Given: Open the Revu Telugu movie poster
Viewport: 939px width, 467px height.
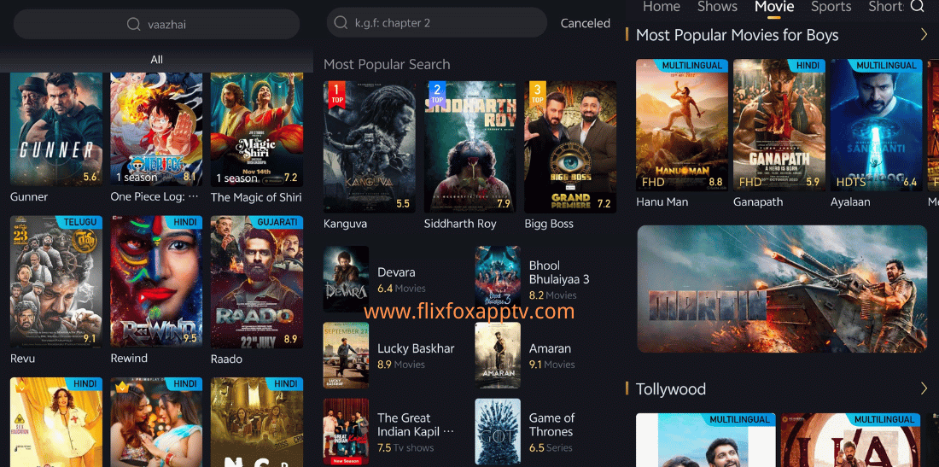Looking at the screenshot, I should (55, 282).
